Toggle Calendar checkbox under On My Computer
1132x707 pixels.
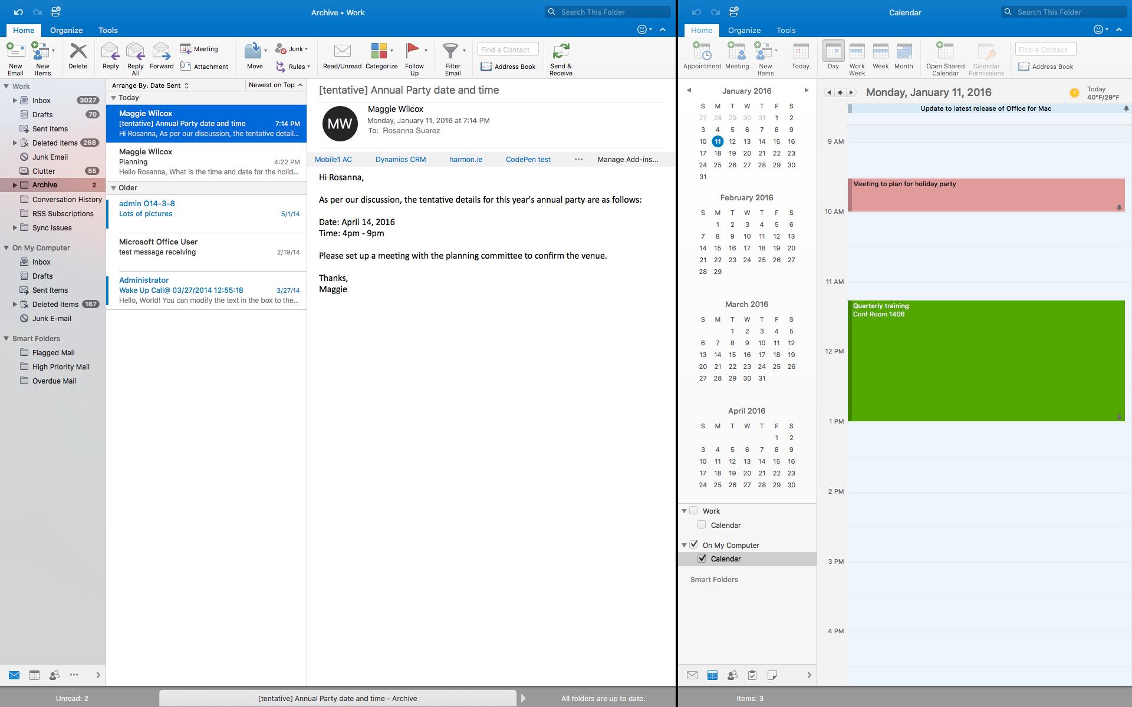702,559
